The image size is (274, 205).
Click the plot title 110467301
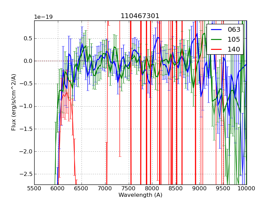pos(140,16)
